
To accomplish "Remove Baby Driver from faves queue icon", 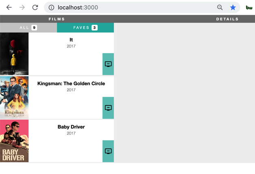I will [108, 151].
